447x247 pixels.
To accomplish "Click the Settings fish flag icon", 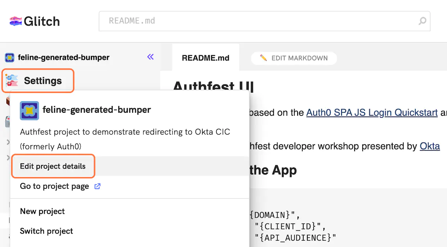I will (x=12, y=80).
